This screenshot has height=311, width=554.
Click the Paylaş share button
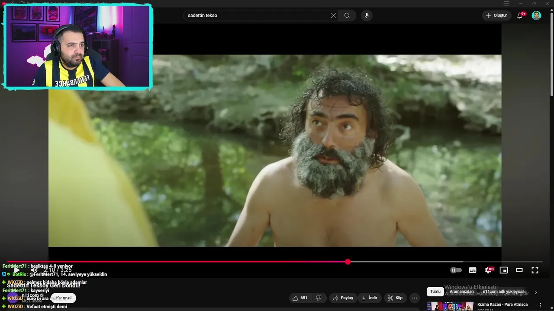(x=342, y=298)
